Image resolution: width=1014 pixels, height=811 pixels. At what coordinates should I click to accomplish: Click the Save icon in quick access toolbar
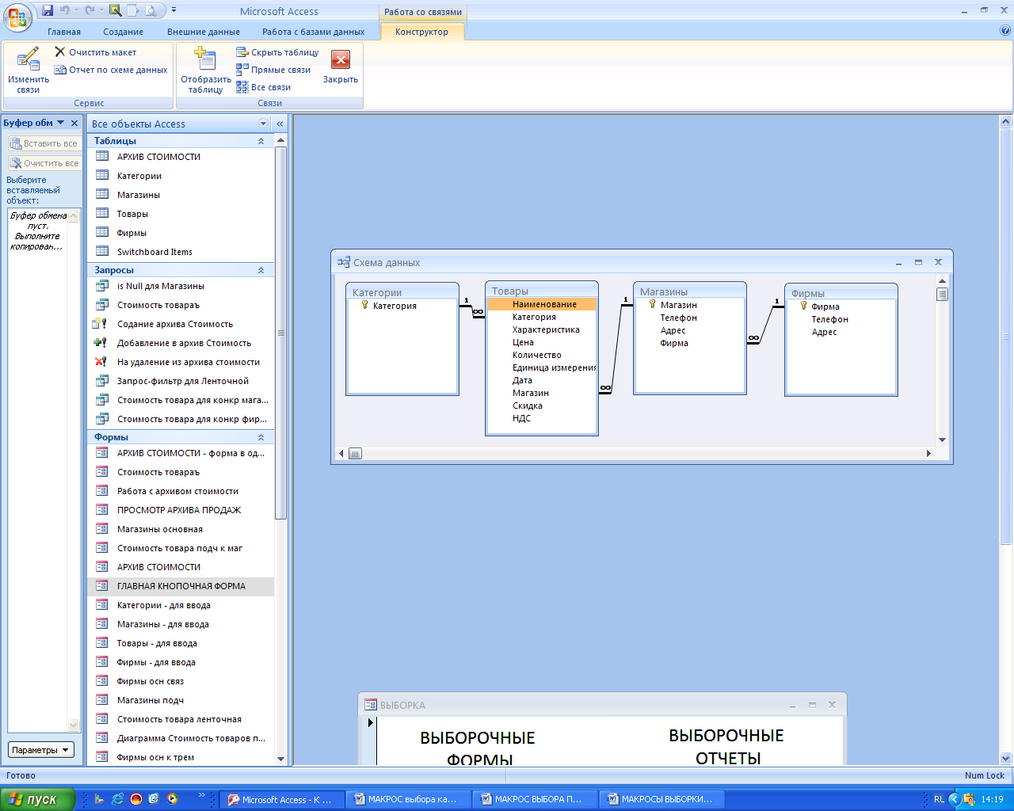48,10
